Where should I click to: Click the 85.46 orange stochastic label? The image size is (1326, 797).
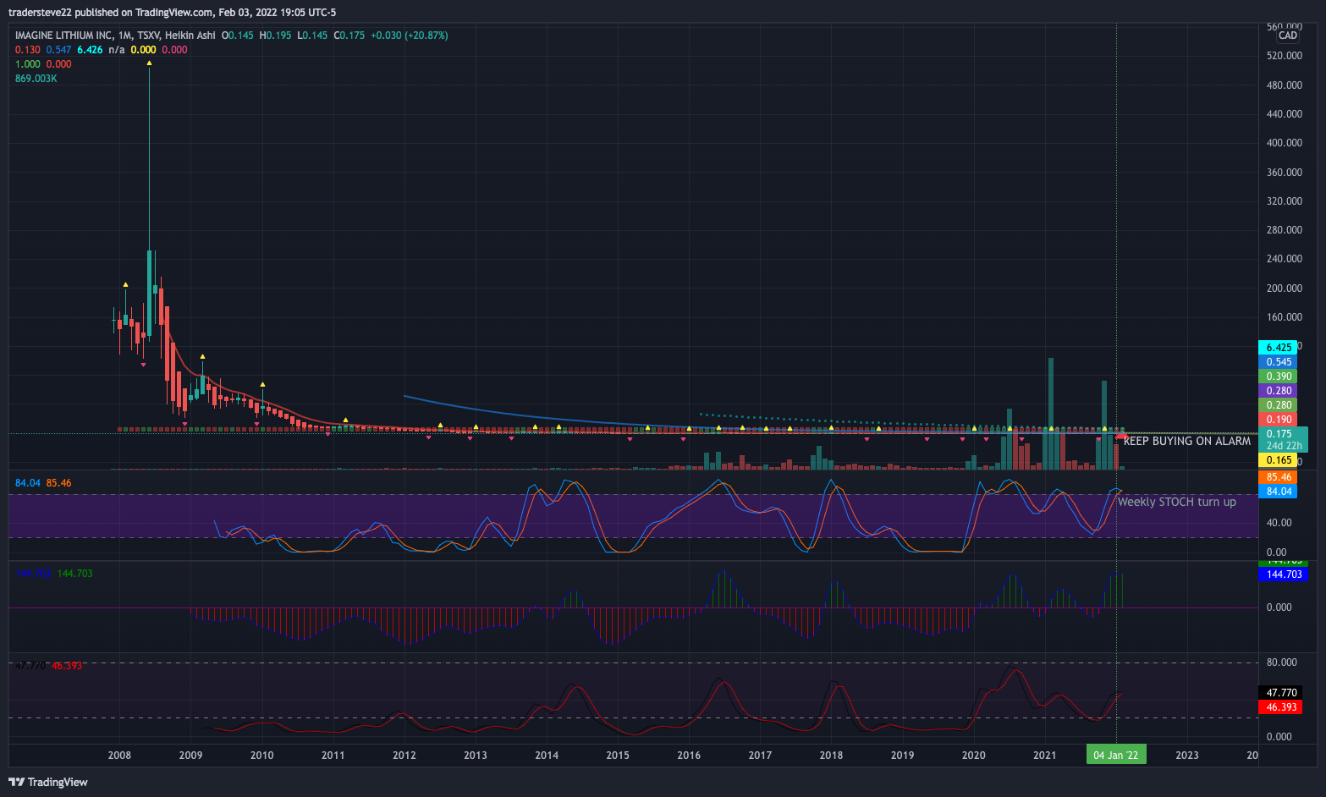coord(1278,476)
